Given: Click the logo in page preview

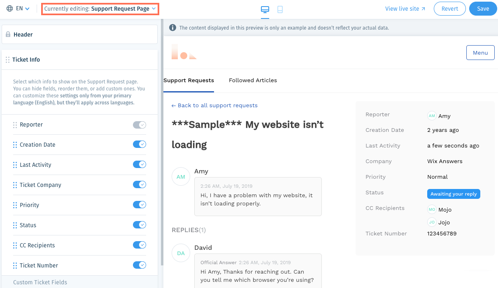Looking at the screenshot, I should point(184,52).
